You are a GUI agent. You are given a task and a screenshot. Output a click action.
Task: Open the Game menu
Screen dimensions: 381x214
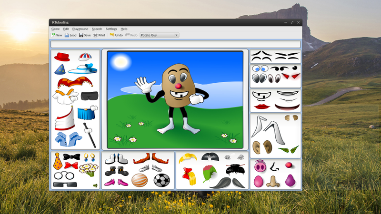click(x=55, y=29)
